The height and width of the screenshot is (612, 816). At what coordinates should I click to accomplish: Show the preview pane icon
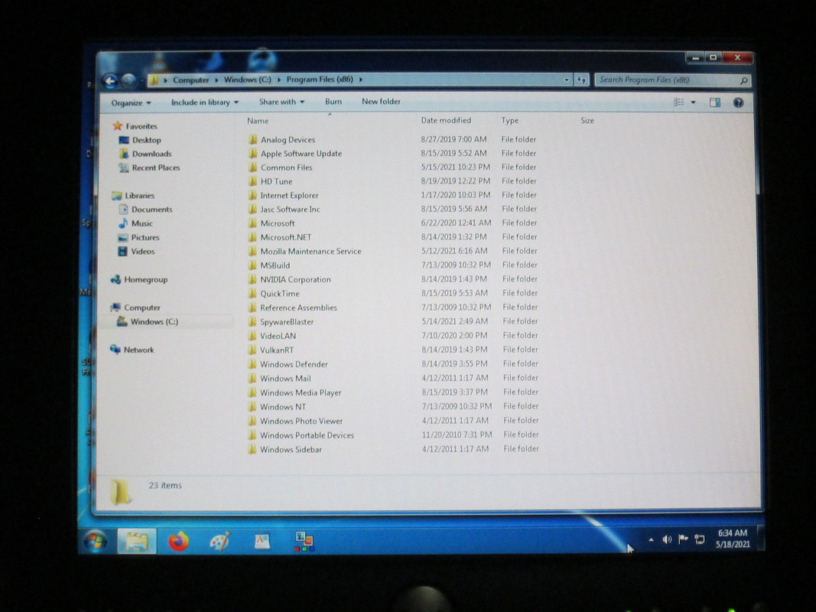coord(715,103)
